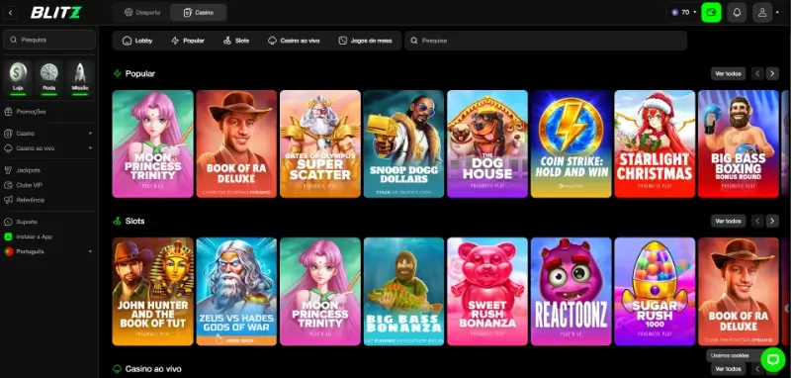Select the Lobby category tab
The image size is (791, 378).
coord(137,41)
